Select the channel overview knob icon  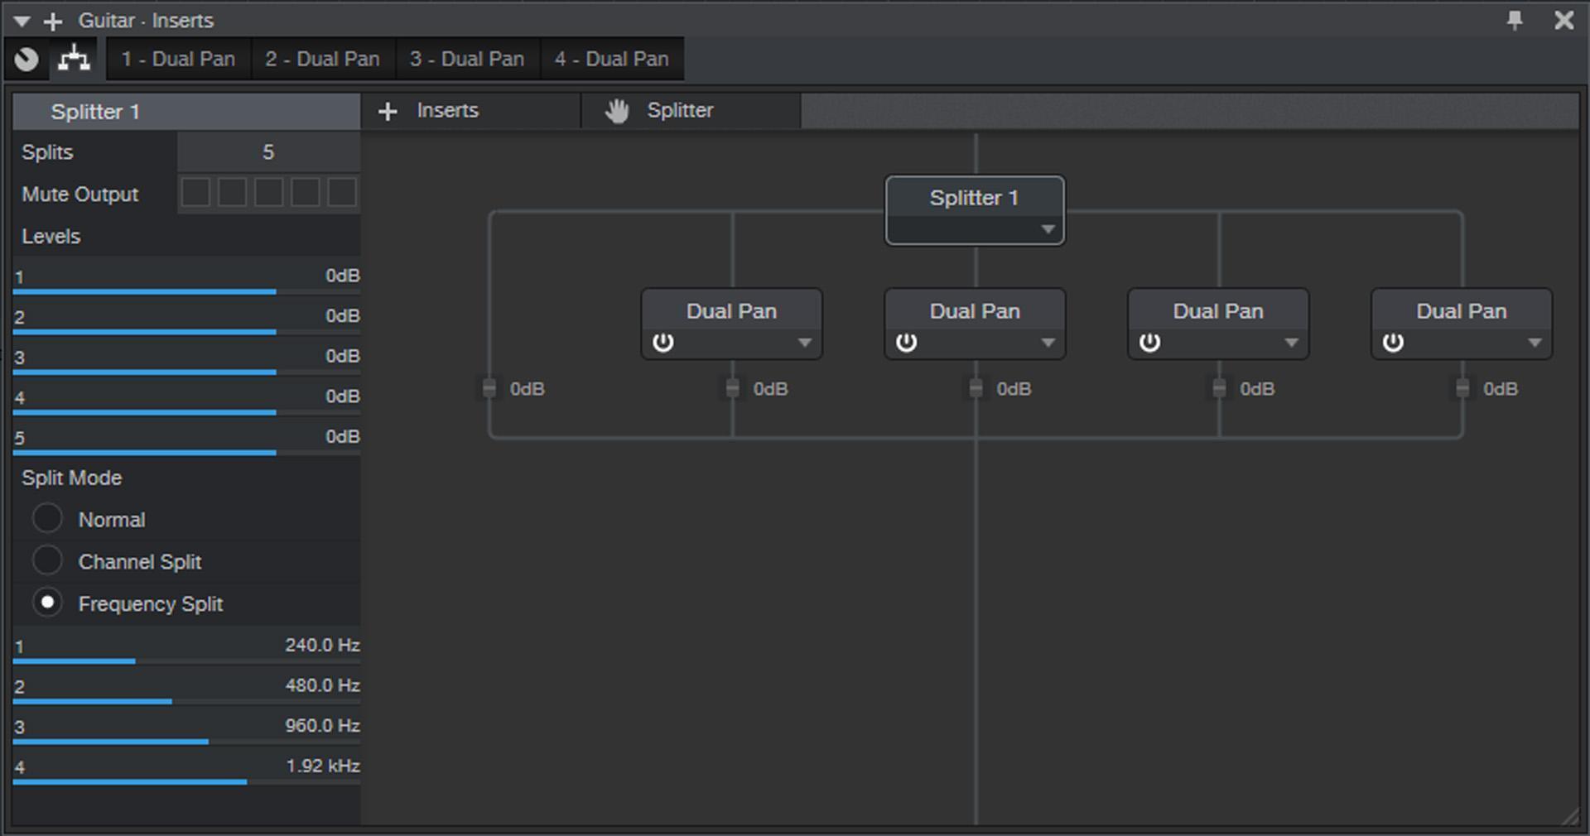(26, 58)
